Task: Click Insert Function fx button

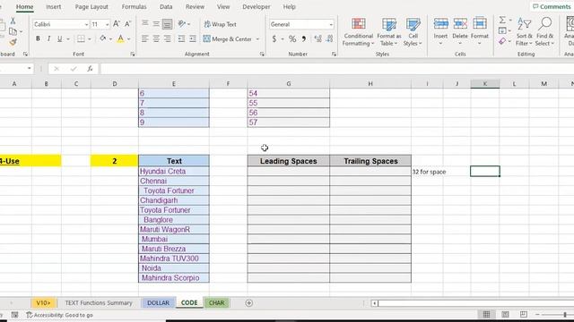Action: (90, 69)
